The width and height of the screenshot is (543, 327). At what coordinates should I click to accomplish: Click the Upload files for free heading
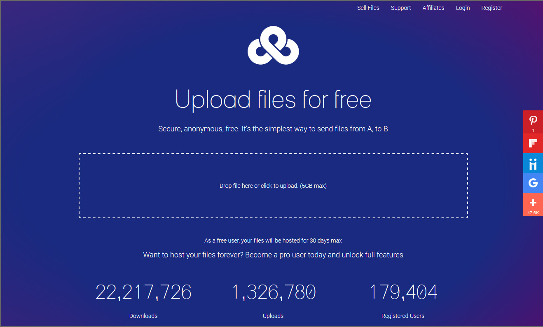273,99
